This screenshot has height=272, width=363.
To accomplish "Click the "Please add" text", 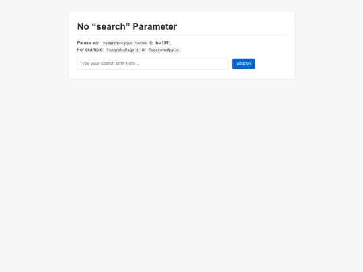I will pyautogui.click(x=89, y=43).
